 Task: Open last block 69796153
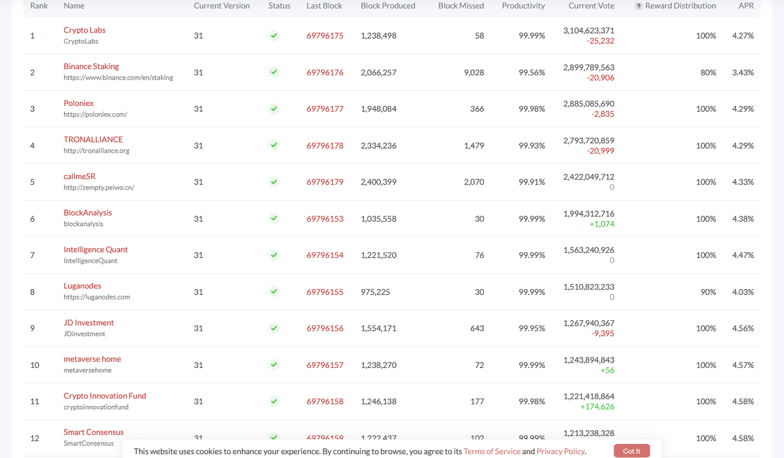[x=325, y=219]
